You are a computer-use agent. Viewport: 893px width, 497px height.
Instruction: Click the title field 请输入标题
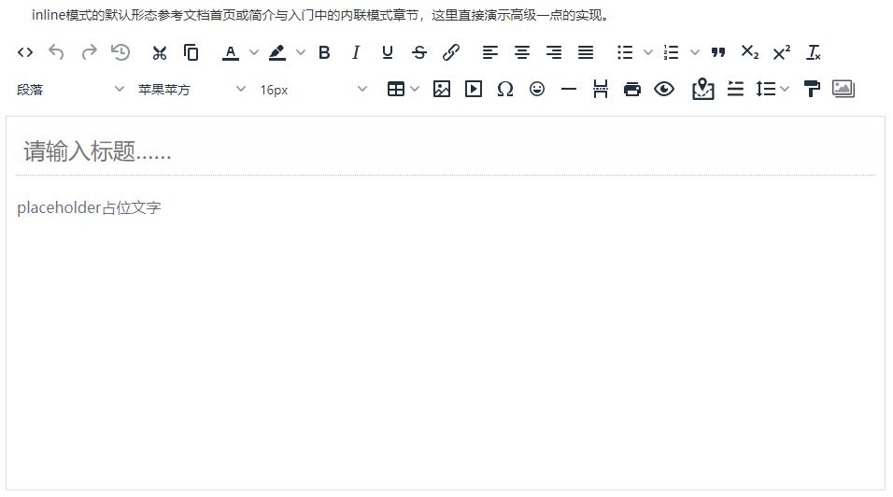(446, 151)
